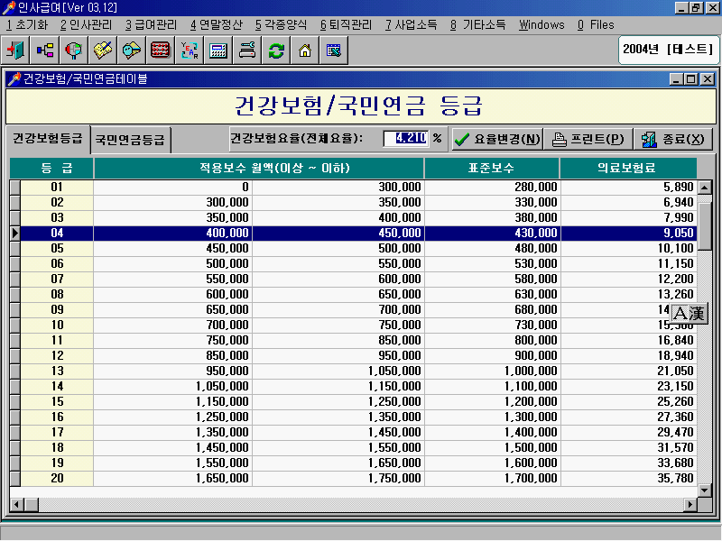The height and width of the screenshot is (541, 722).
Task: Open the 급여관리 menu
Action: point(151,24)
